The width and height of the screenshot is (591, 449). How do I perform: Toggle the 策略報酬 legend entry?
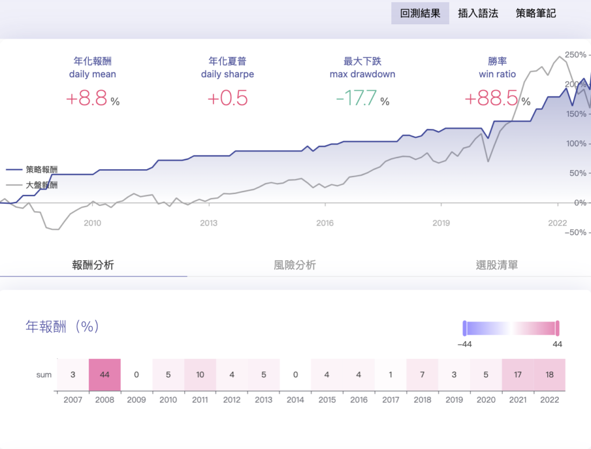[x=32, y=170]
